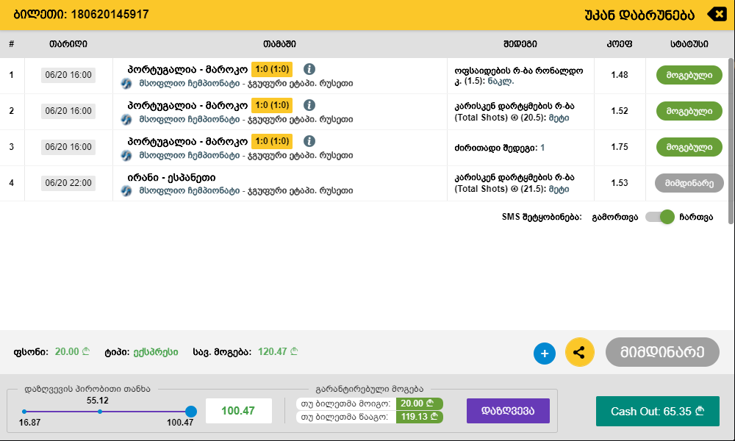Viewport: 735px width, 441px height.
Task: Open info icon for row 3 match
Action: pyautogui.click(x=309, y=141)
